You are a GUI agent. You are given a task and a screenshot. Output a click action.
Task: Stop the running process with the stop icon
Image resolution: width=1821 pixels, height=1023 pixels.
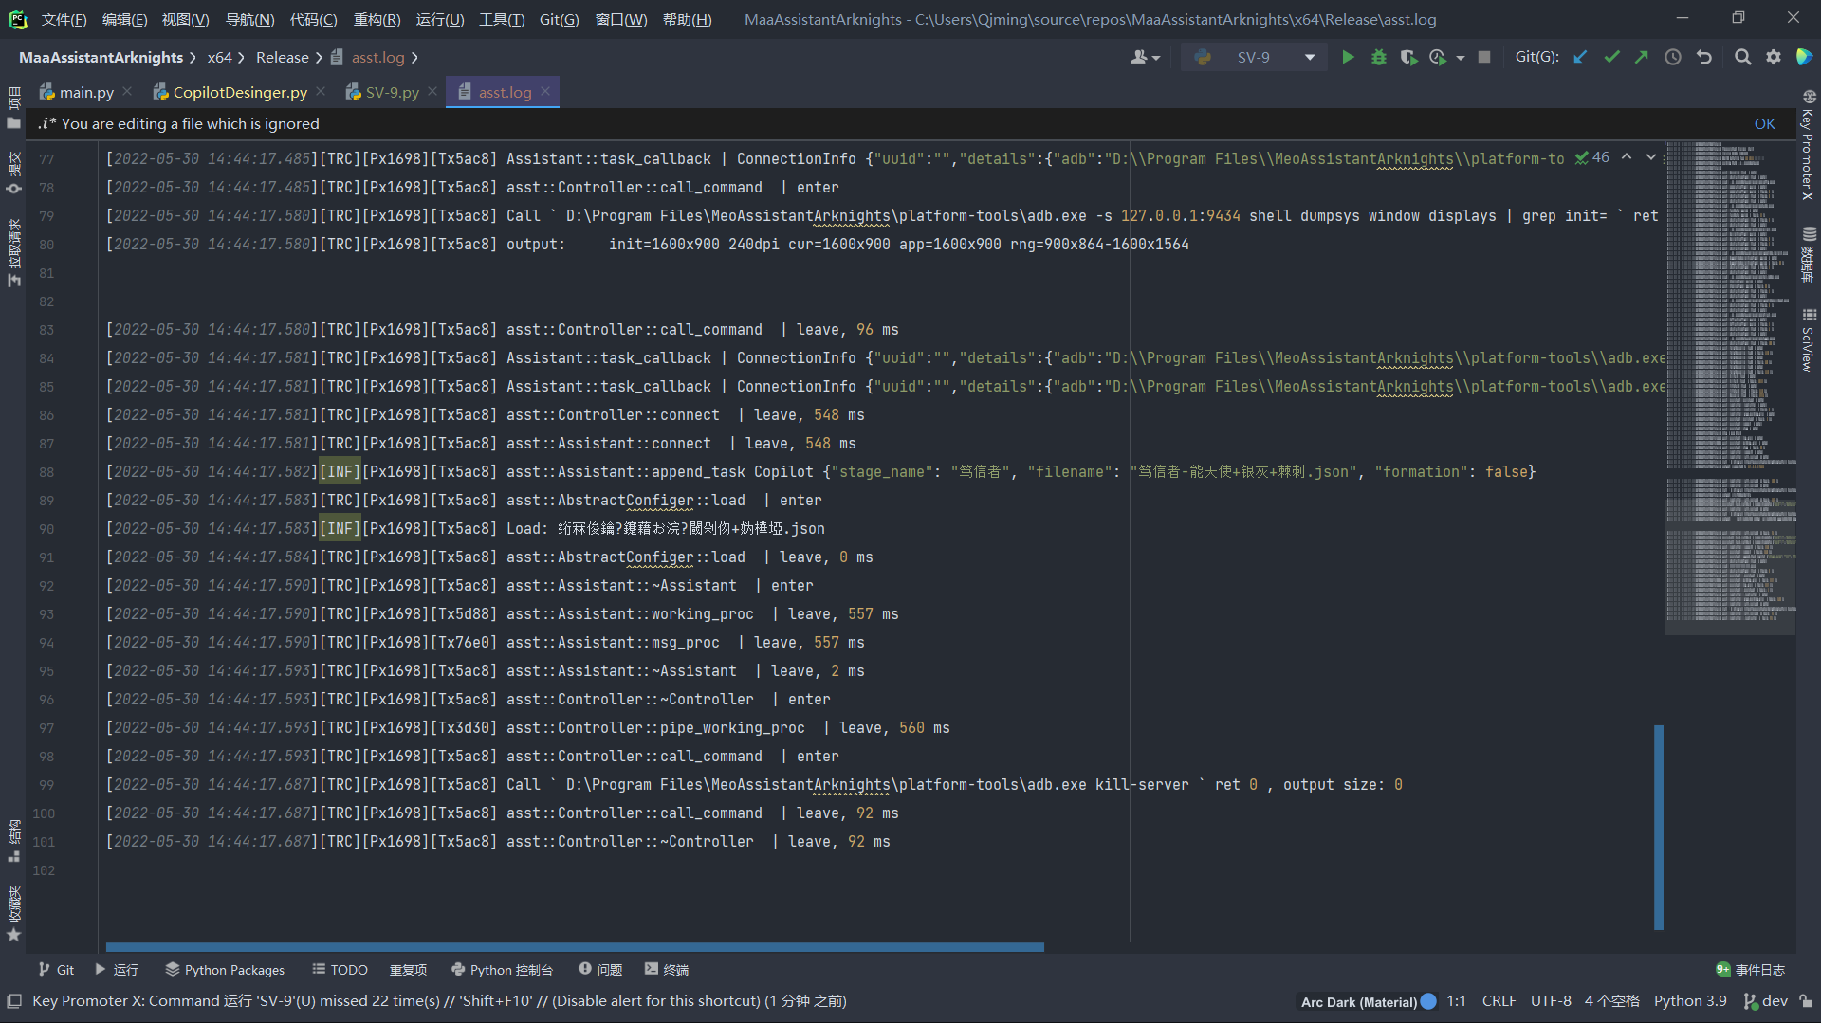tap(1484, 57)
